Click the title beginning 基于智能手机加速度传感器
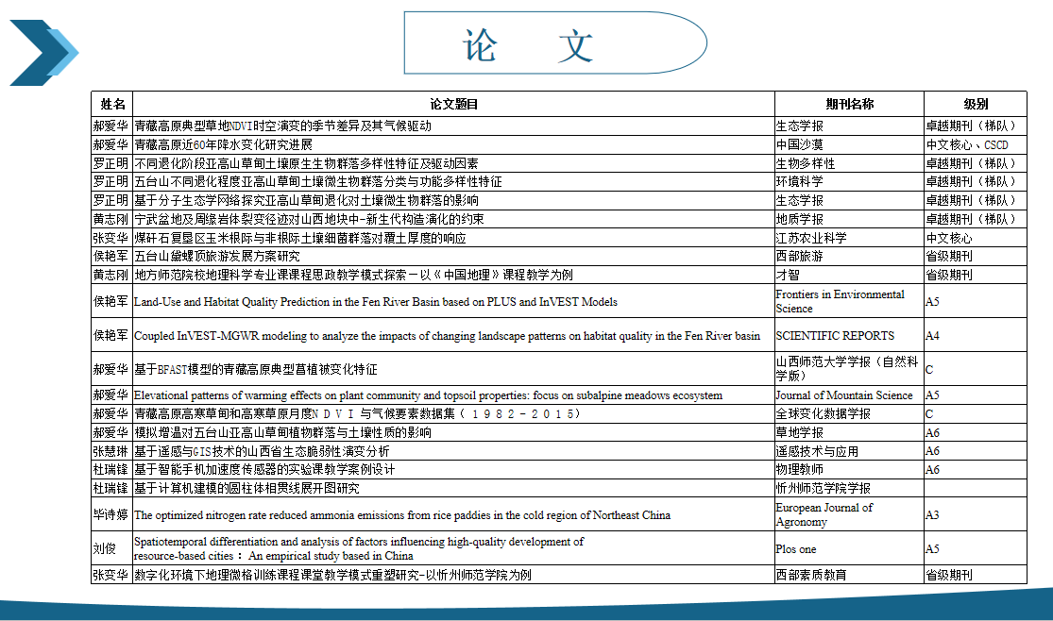 click(x=264, y=470)
